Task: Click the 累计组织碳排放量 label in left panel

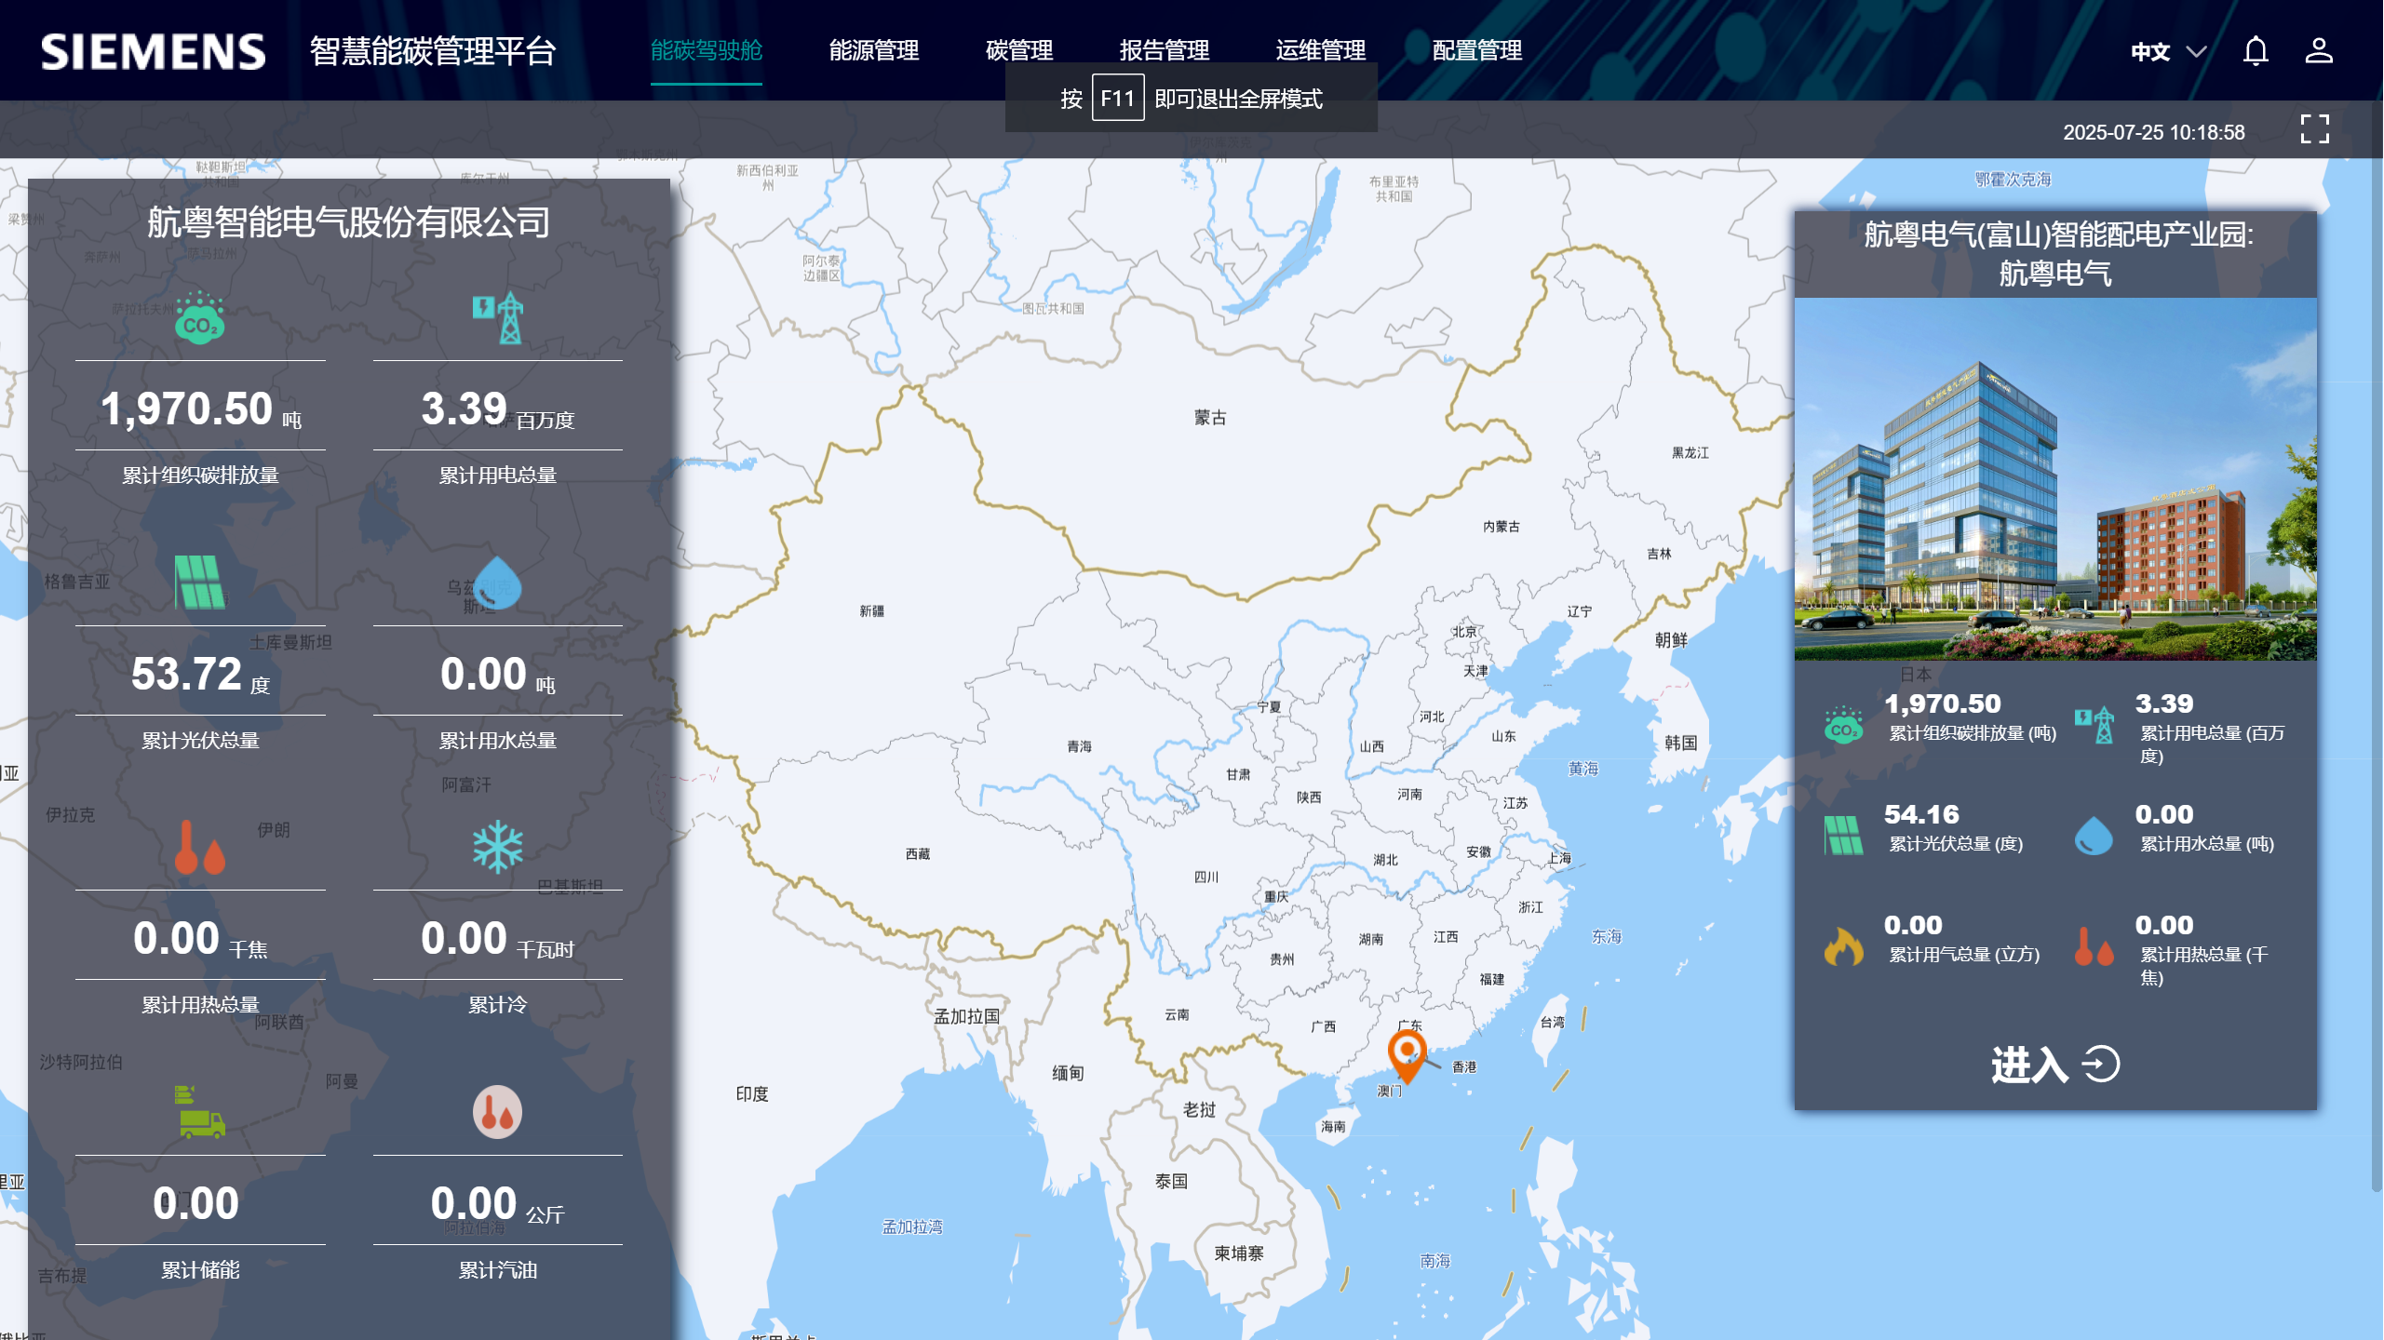Action: [x=200, y=476]
